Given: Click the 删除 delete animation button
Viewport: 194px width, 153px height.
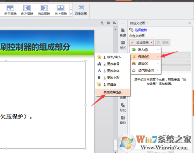Looking at the screenshot, I should 163,42.
